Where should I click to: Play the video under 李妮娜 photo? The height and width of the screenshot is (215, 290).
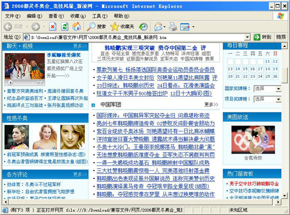tap(10, 82)
